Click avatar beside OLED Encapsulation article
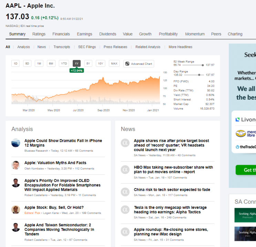256x247 pixels. pyautogui.click(x=16, y=183)
